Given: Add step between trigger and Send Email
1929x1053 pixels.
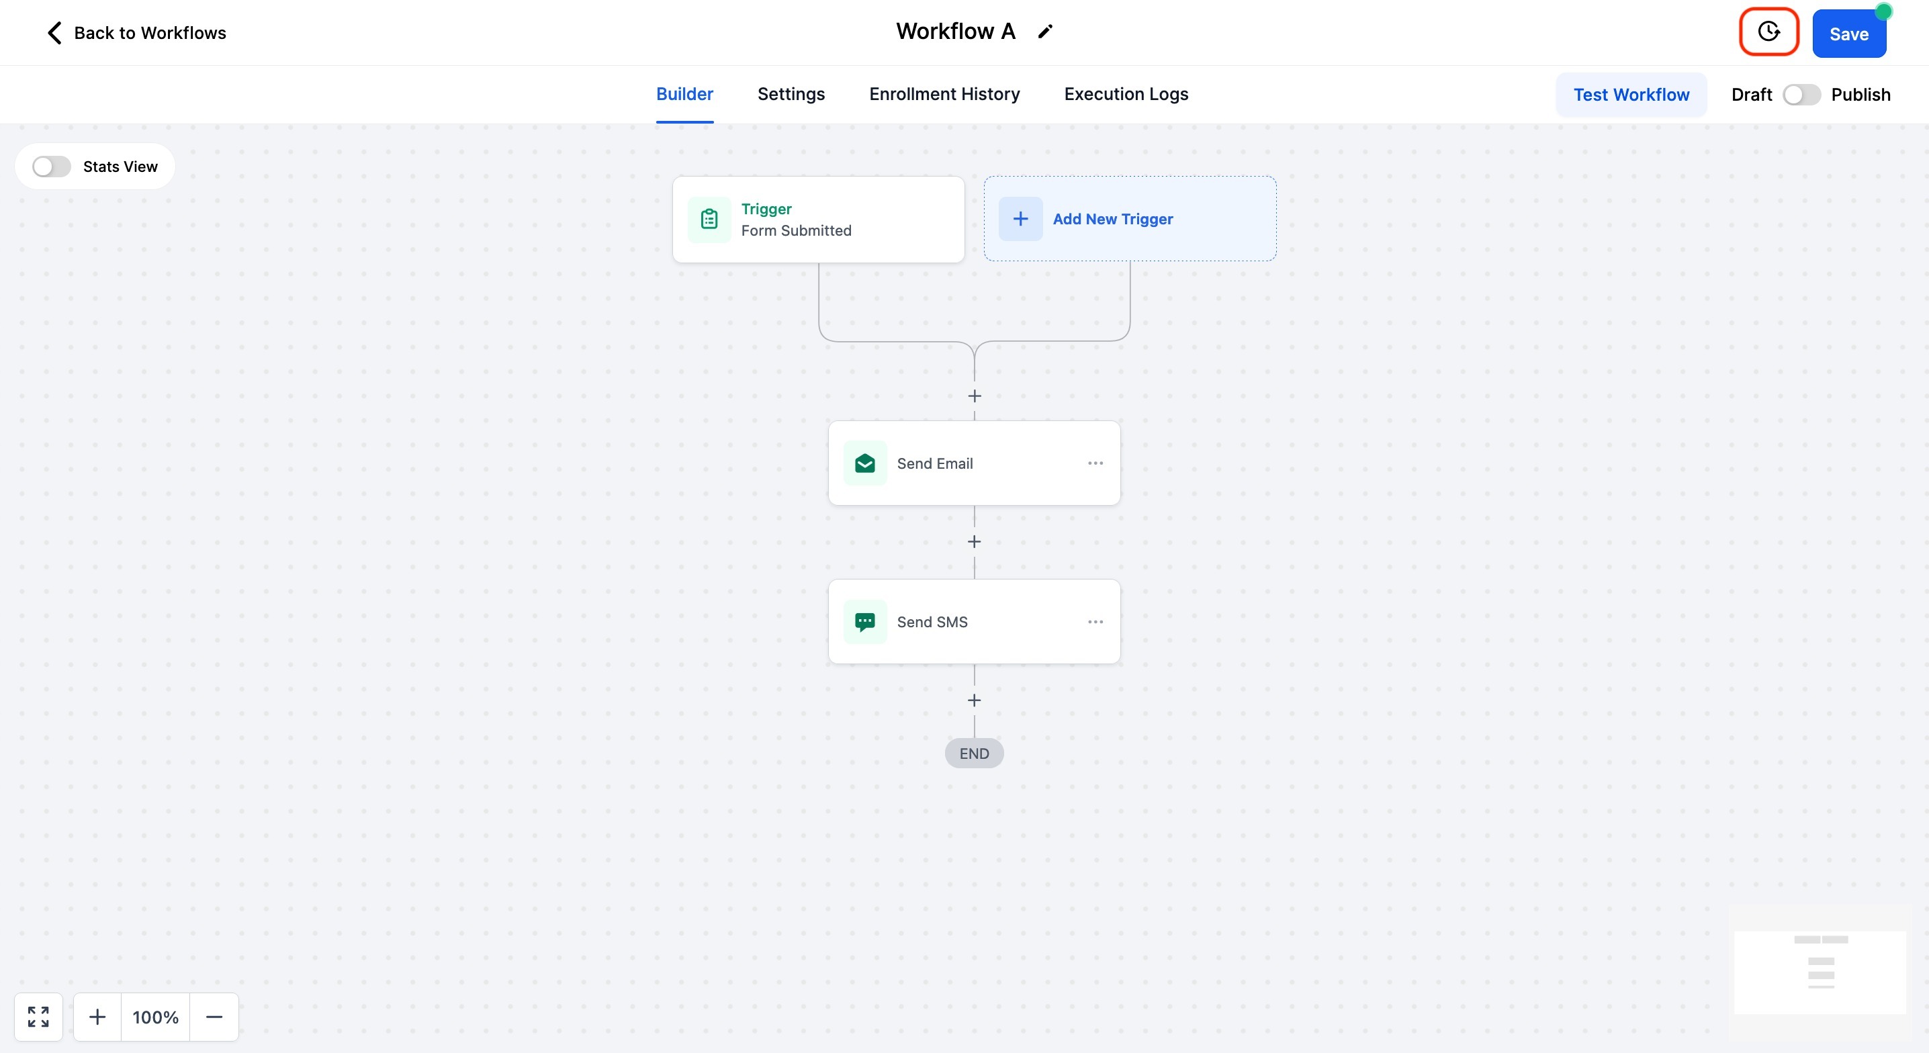Looking at the screenshot, I should pos(974,396).
